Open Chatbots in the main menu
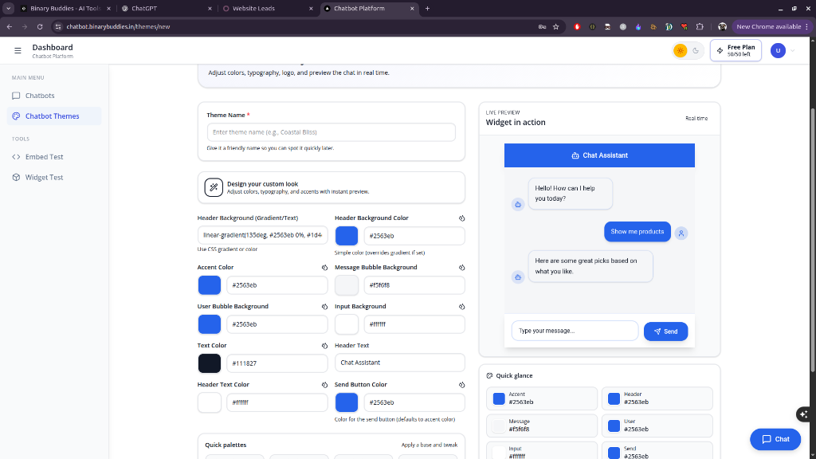Screen dimensions: 816x459 40,96
